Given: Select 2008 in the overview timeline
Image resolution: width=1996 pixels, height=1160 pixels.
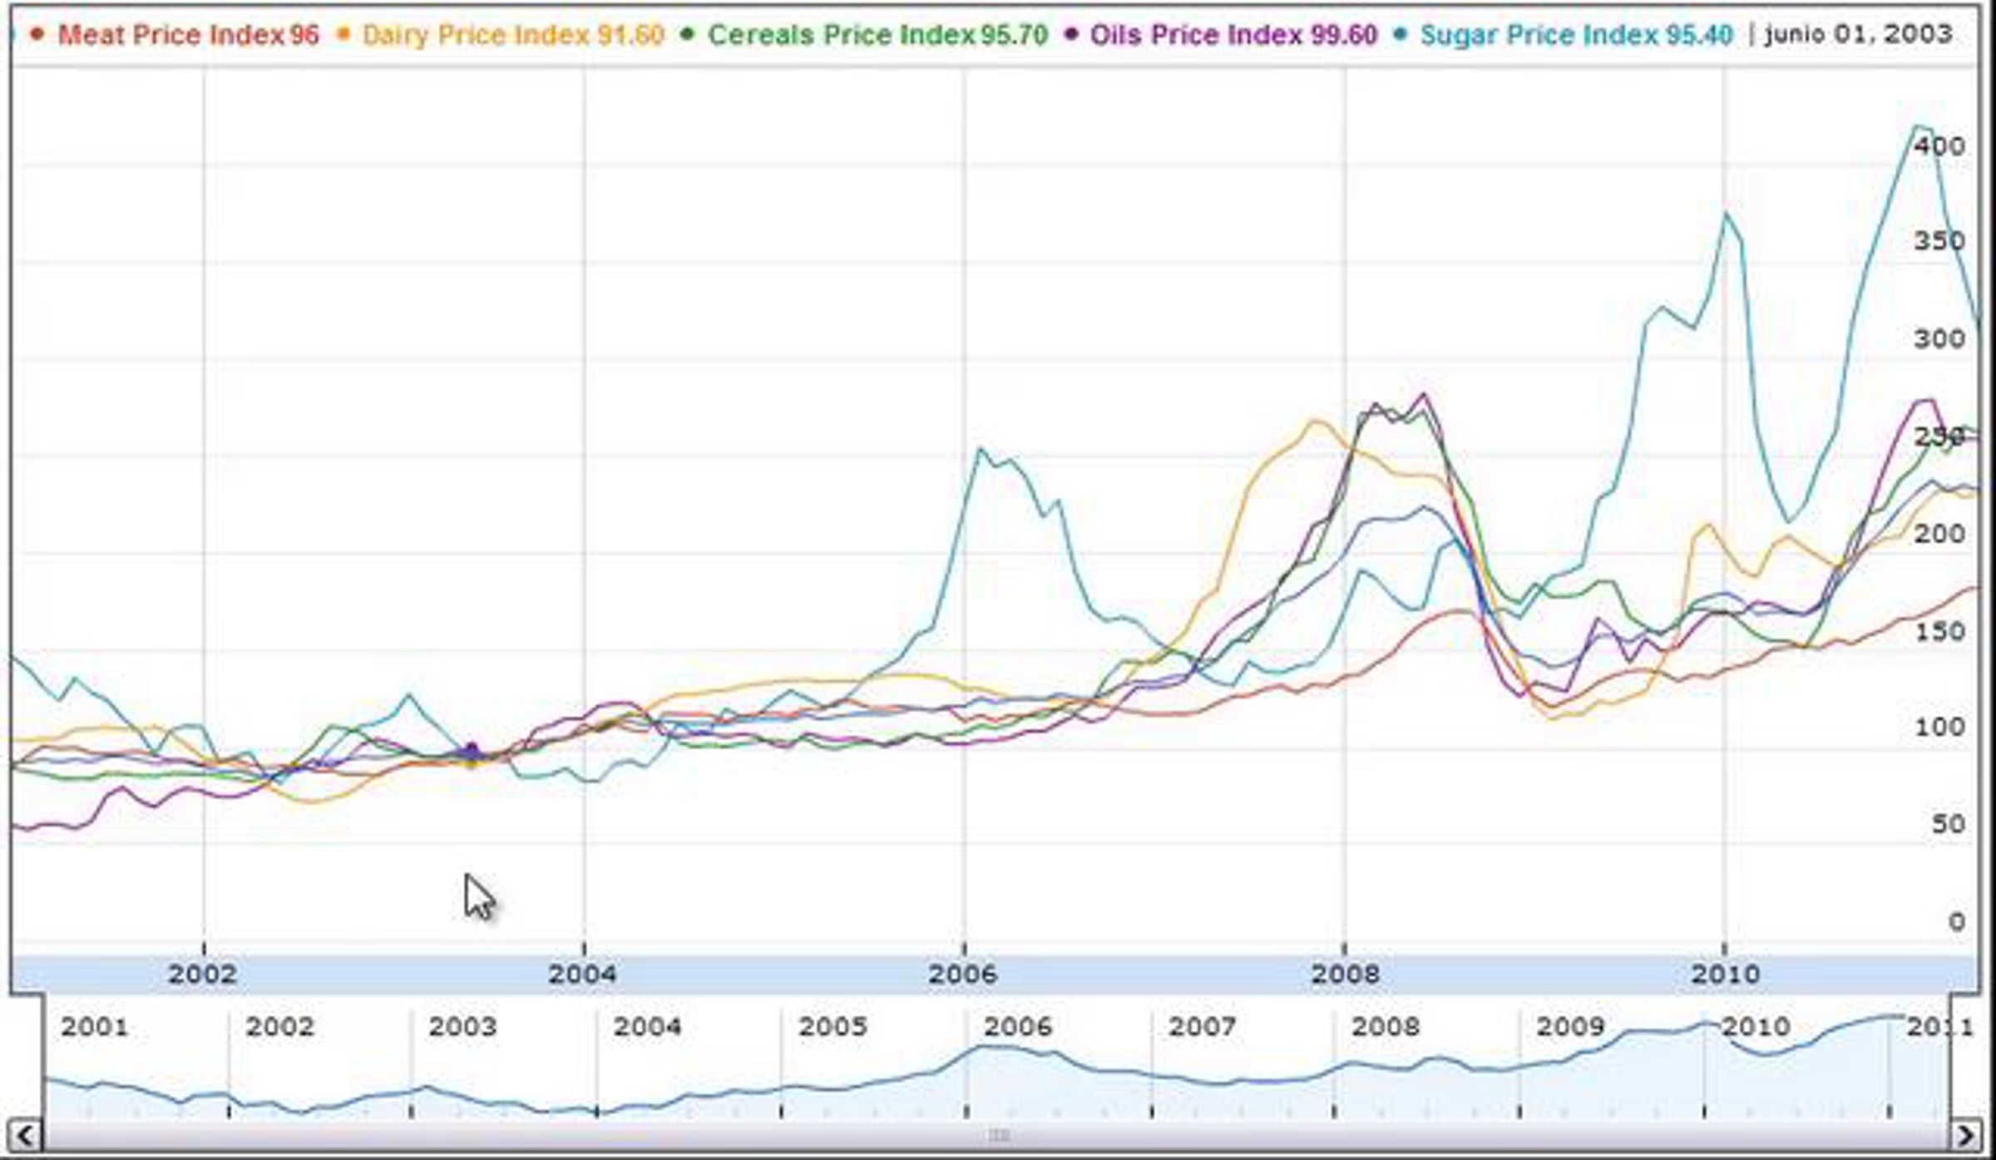Looking at the screenshot, I should click(1385, 1027).
